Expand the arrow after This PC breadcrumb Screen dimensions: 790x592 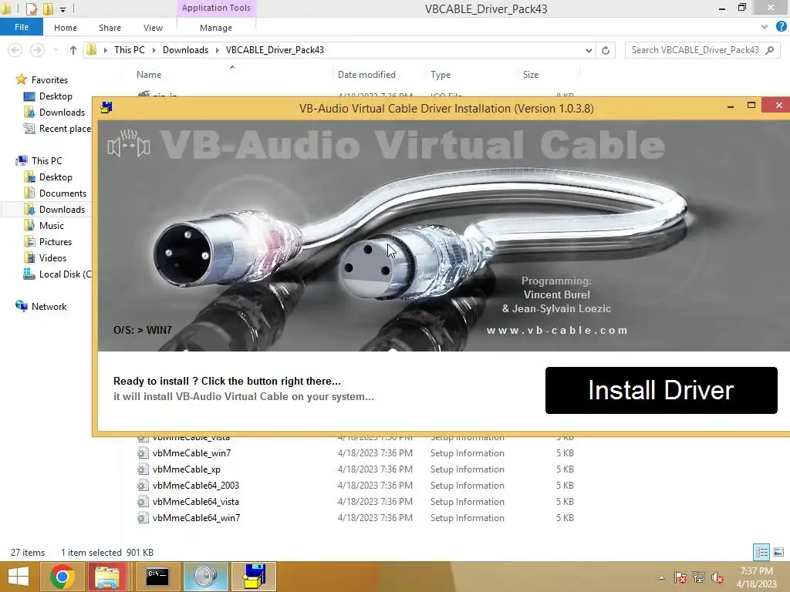tap(154, 50)
